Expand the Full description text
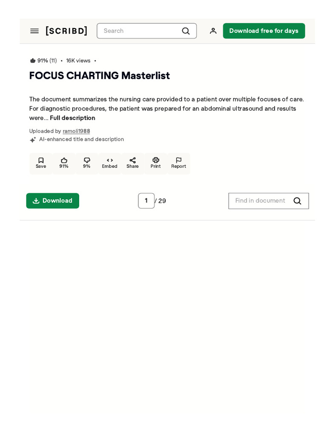Image resolution: width=327 pixels, height=436 pixels. pyautogui.click(x=72, y=118)
